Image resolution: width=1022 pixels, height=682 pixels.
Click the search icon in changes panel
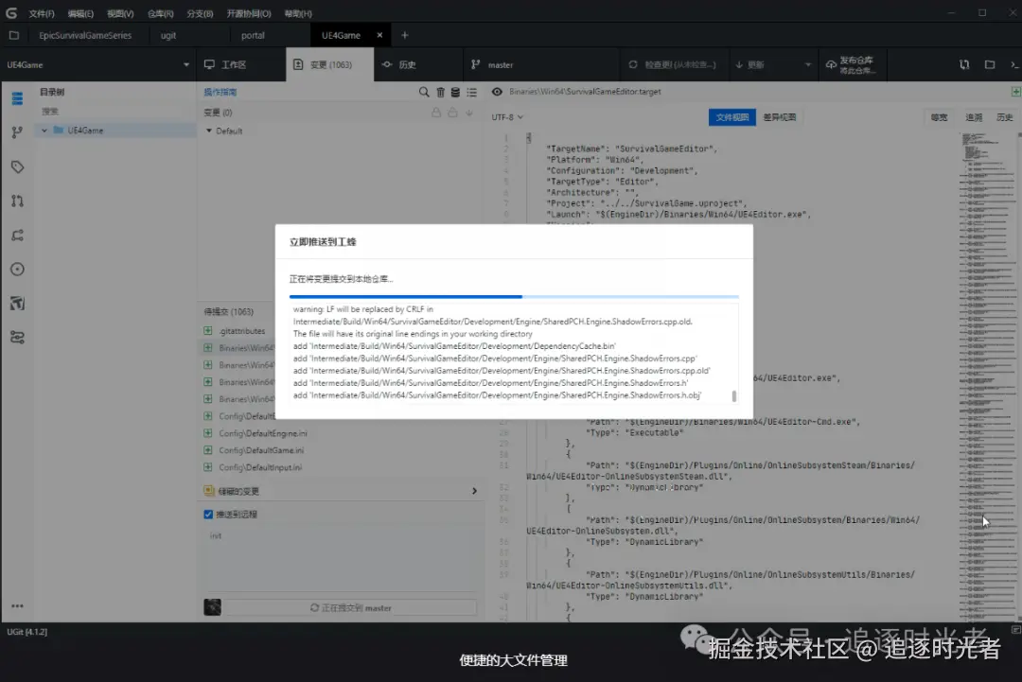(x=424, y=92)
